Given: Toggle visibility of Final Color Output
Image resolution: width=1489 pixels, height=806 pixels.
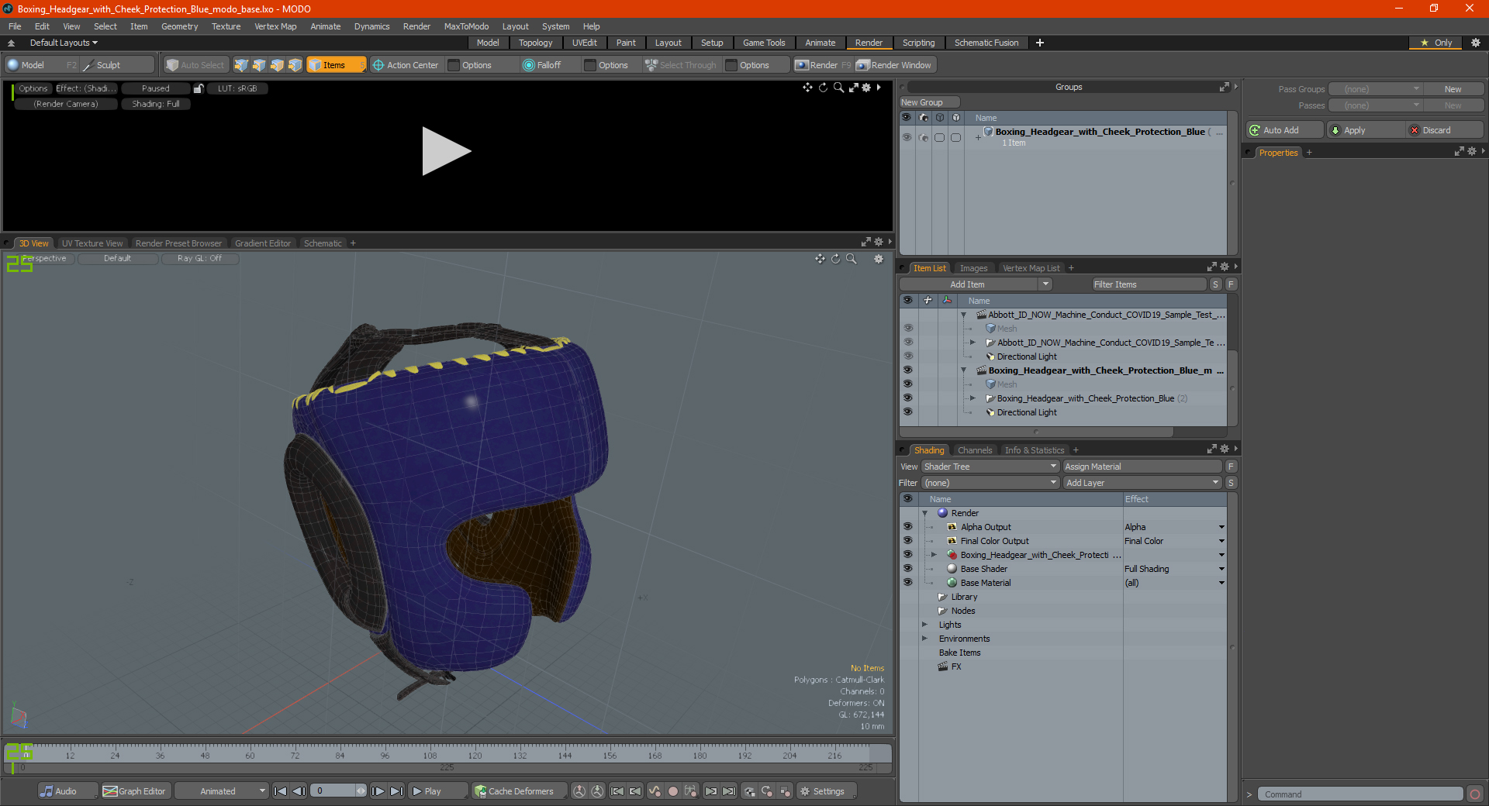Looking at the screenshot, I should tap(907, 541).
